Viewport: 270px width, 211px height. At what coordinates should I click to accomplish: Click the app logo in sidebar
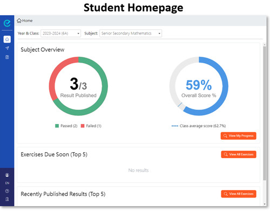coord(7,23)
